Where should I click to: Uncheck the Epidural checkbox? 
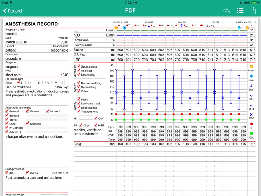click(7, 115)
